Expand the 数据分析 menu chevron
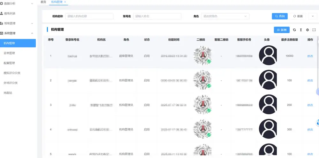Screen dimensions: 319x158 (x=32, y=4)
